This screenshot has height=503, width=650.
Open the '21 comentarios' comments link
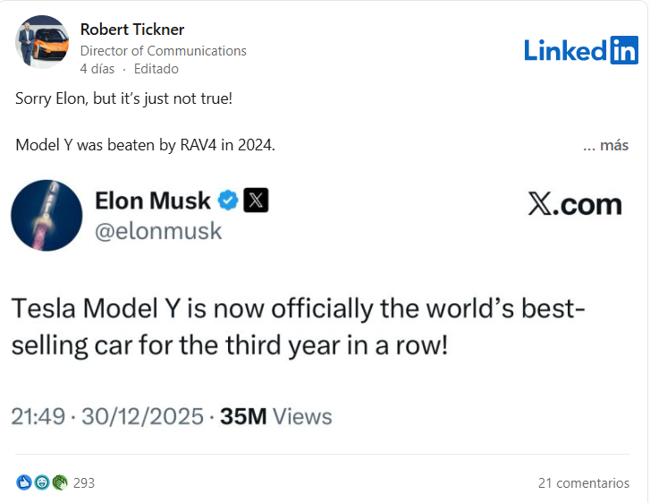tap(583, 482)
